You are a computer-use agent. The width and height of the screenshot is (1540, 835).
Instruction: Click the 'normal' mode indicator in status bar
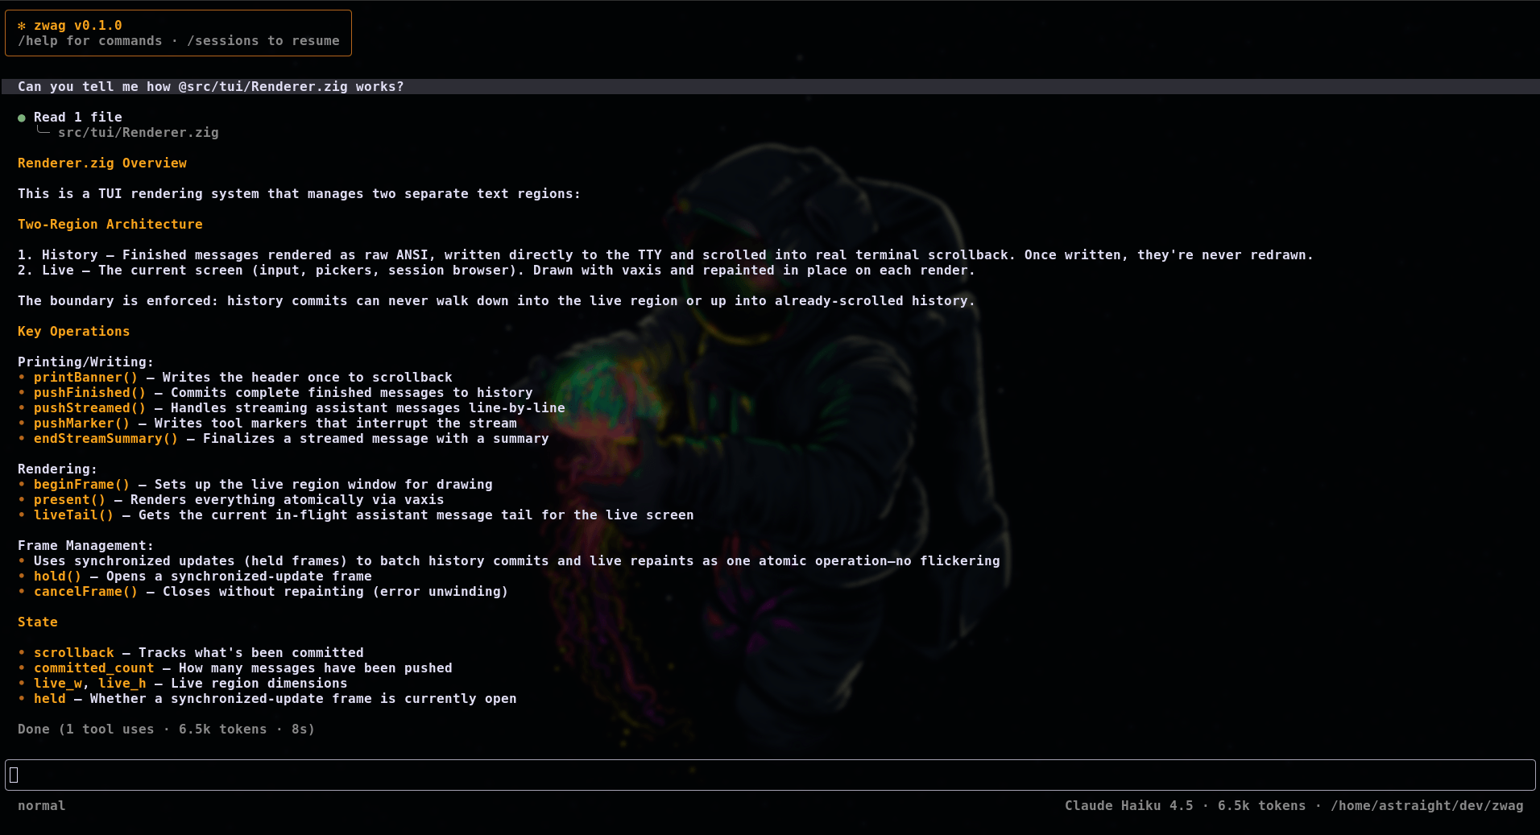tap(42, 806)
